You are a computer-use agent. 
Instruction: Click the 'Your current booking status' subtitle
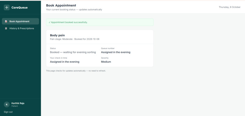tap(74, 9)
